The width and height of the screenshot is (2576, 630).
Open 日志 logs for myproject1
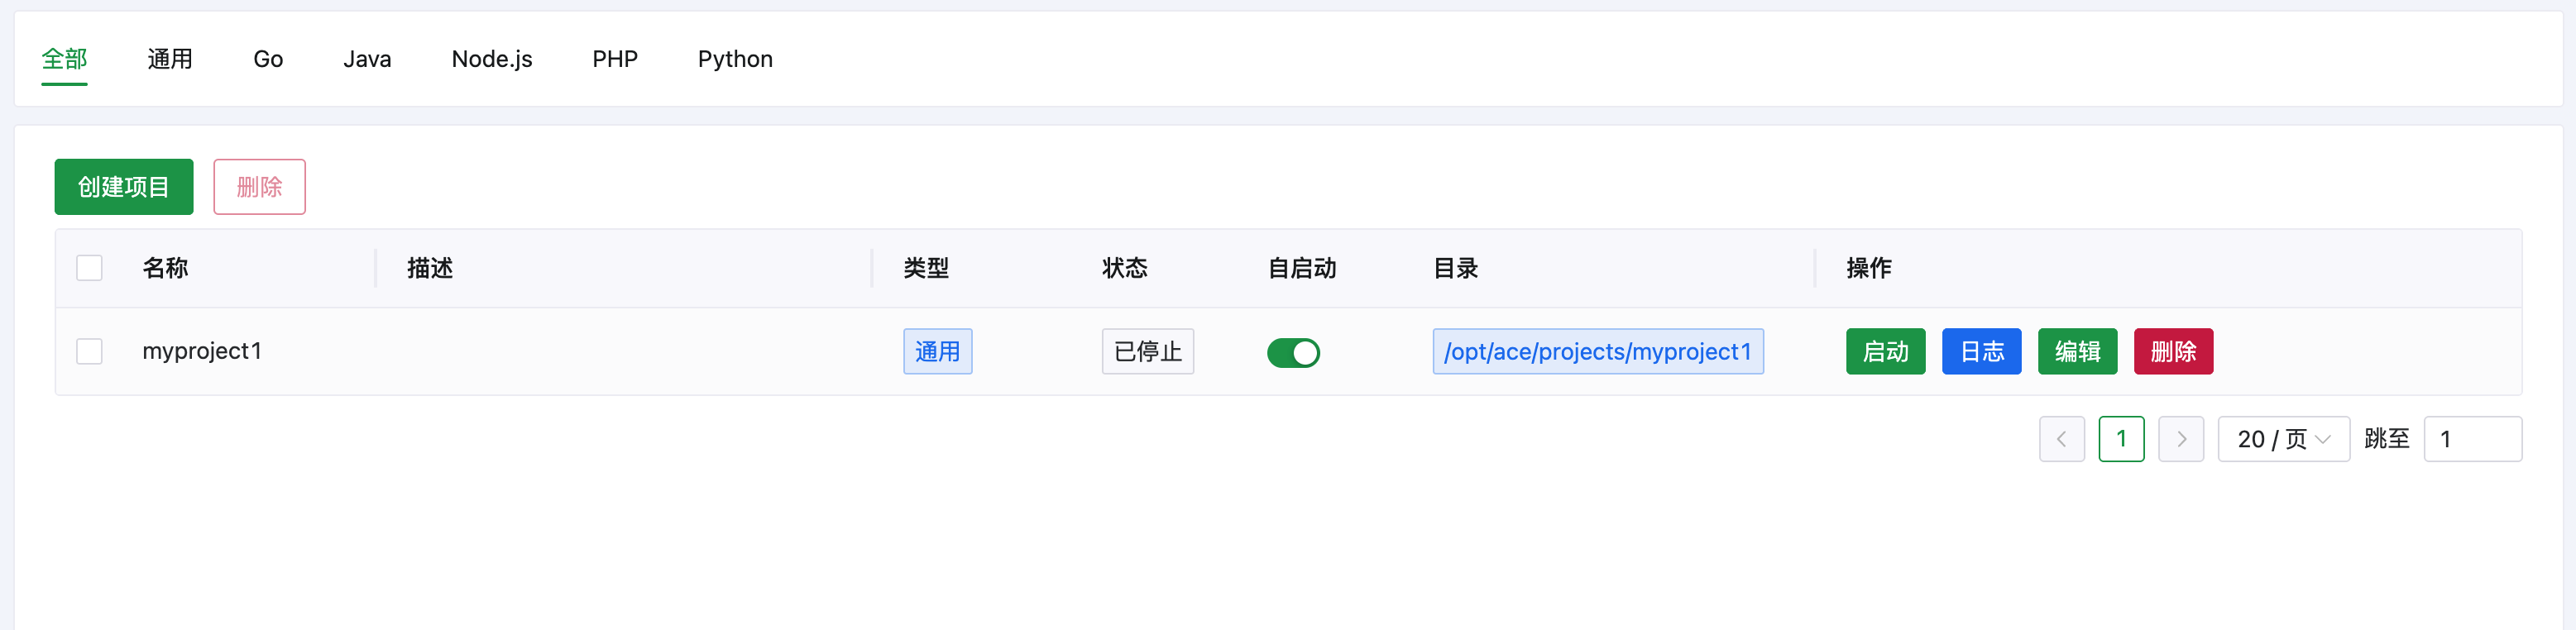(1981, 351)
